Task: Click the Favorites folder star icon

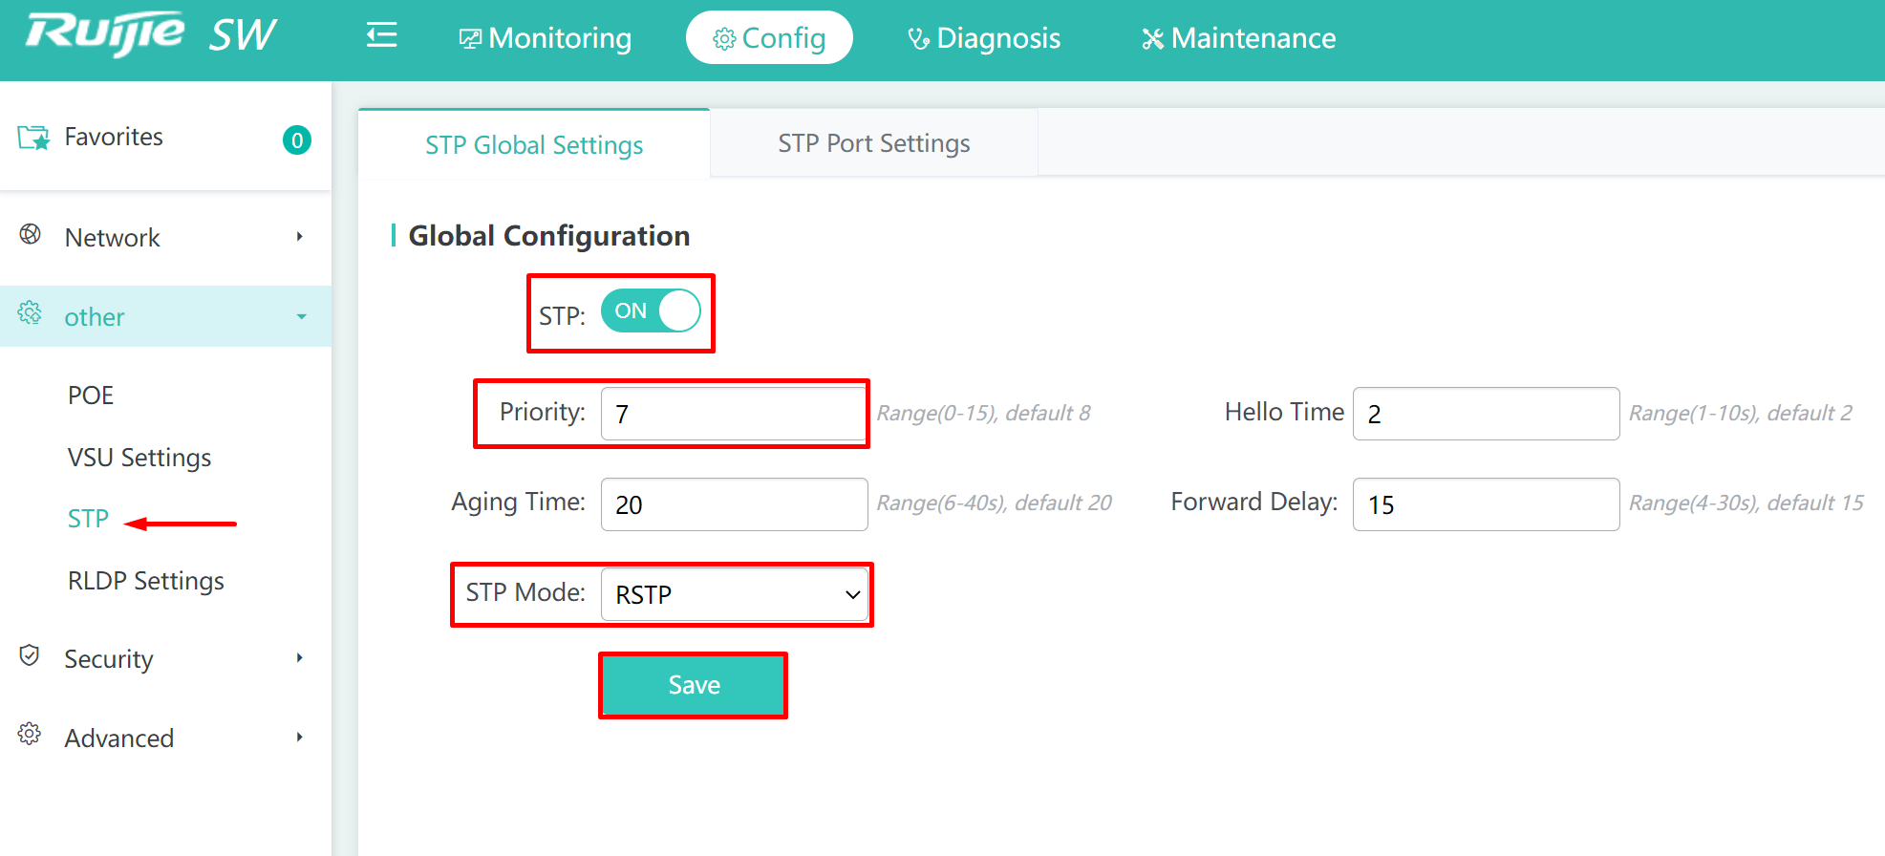Action: point(33,138)
